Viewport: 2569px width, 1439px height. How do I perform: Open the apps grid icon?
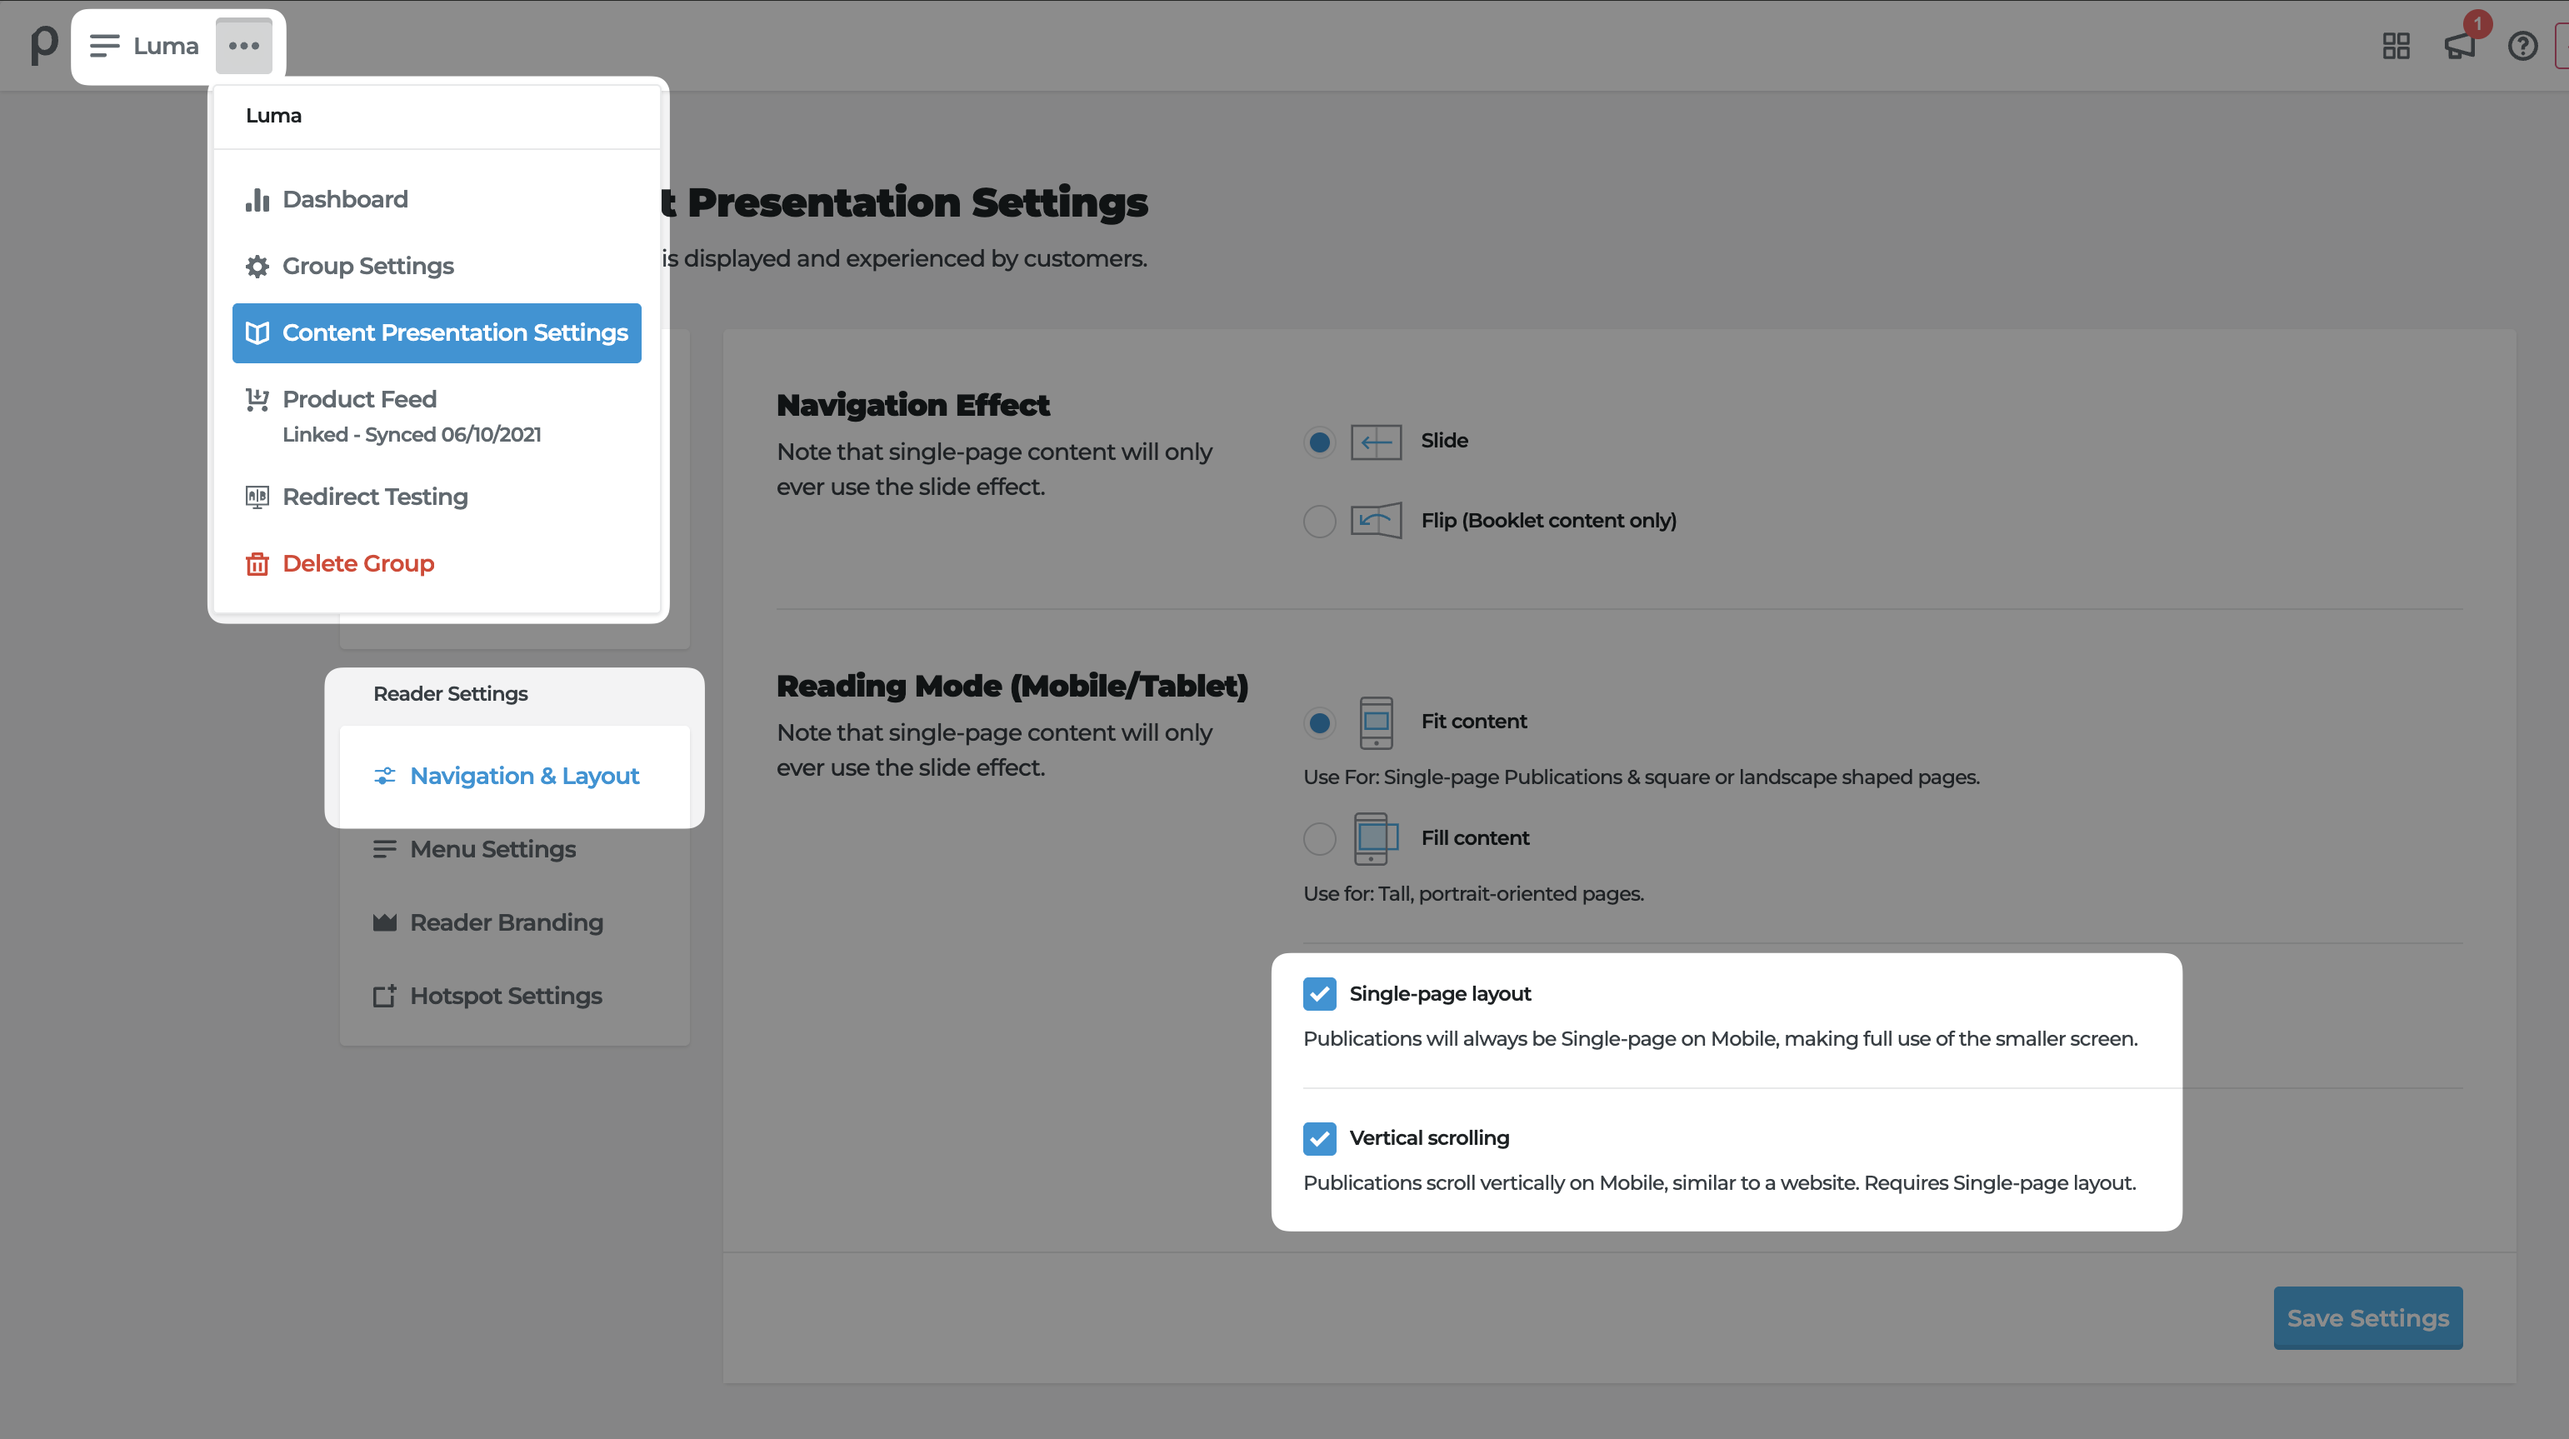[2396, 46]
